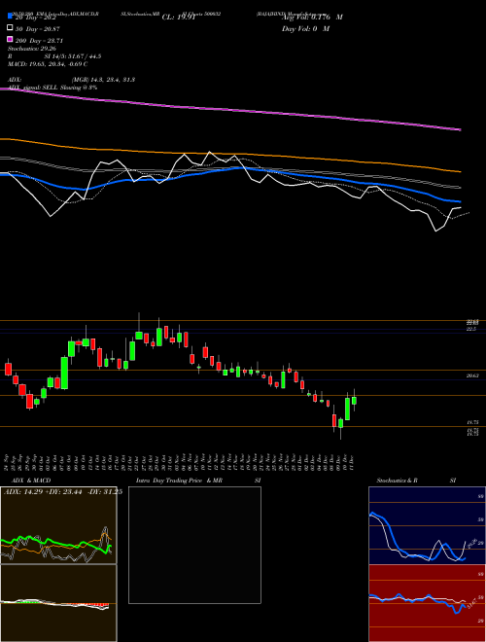486x642 pixels.
Task: Click the white 50 Day legend swatch
Action: tap(10, 28)
